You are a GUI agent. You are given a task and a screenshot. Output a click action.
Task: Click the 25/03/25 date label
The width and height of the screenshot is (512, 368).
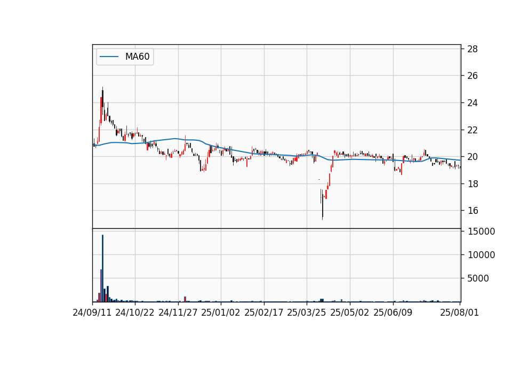tap(307, 313)
